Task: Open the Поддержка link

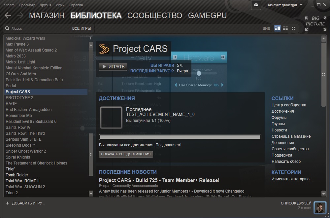Action: coord(282,155)
